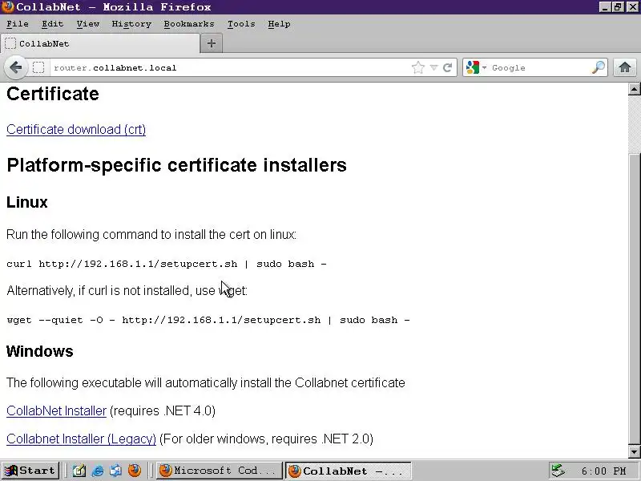Open a new tab with the plus button
Screen dimensions: 641x481
(212, 43)
